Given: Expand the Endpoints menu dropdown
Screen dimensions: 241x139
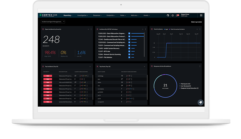Looking at the screenshot, I should pos(111,15).
